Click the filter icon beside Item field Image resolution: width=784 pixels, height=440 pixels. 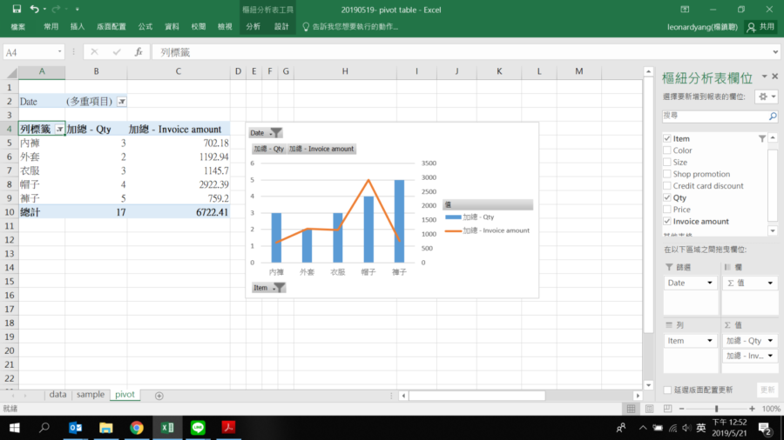coord(761,138)
